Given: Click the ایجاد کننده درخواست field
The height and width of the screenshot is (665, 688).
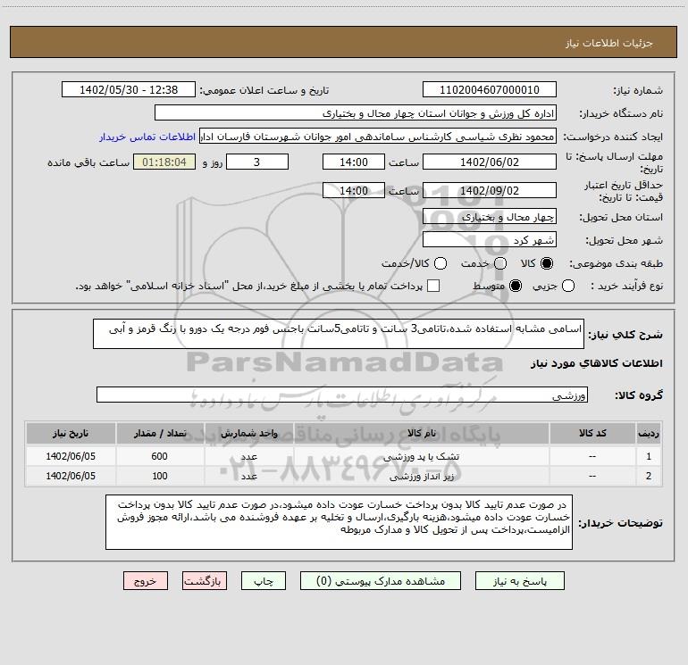Looking at the screenshot, I should click(378, 137).
